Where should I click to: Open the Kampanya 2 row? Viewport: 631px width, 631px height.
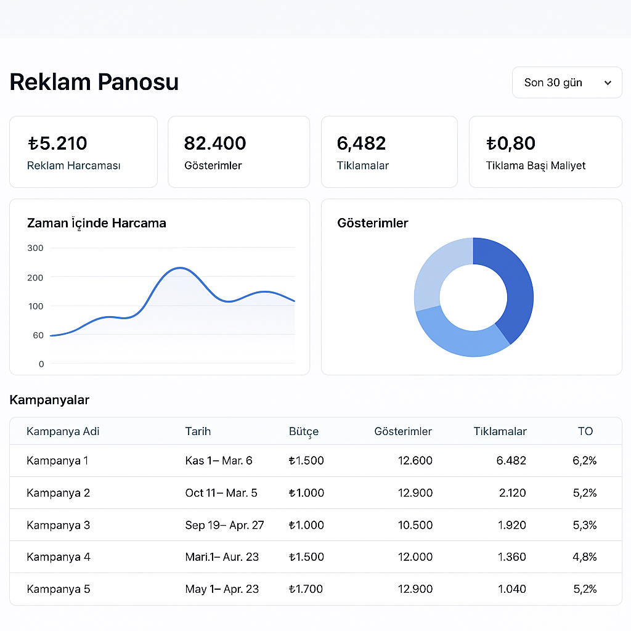tap(58, 493)
